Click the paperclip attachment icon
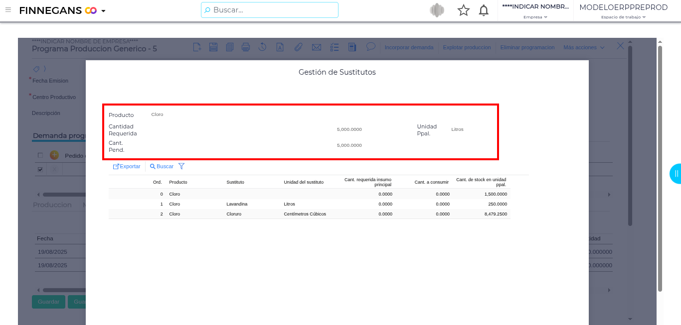Image resolution: width=681 pixels, height=325 pixels. pos(298,47)
